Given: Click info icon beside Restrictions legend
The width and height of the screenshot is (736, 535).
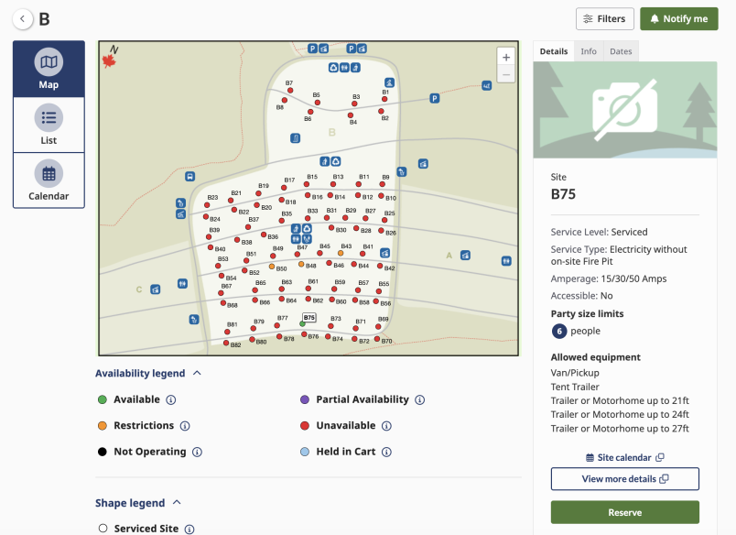Looking at the screenshot, I should [185, 426].
